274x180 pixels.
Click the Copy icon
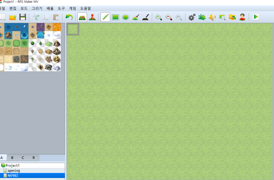click(46, 17)
